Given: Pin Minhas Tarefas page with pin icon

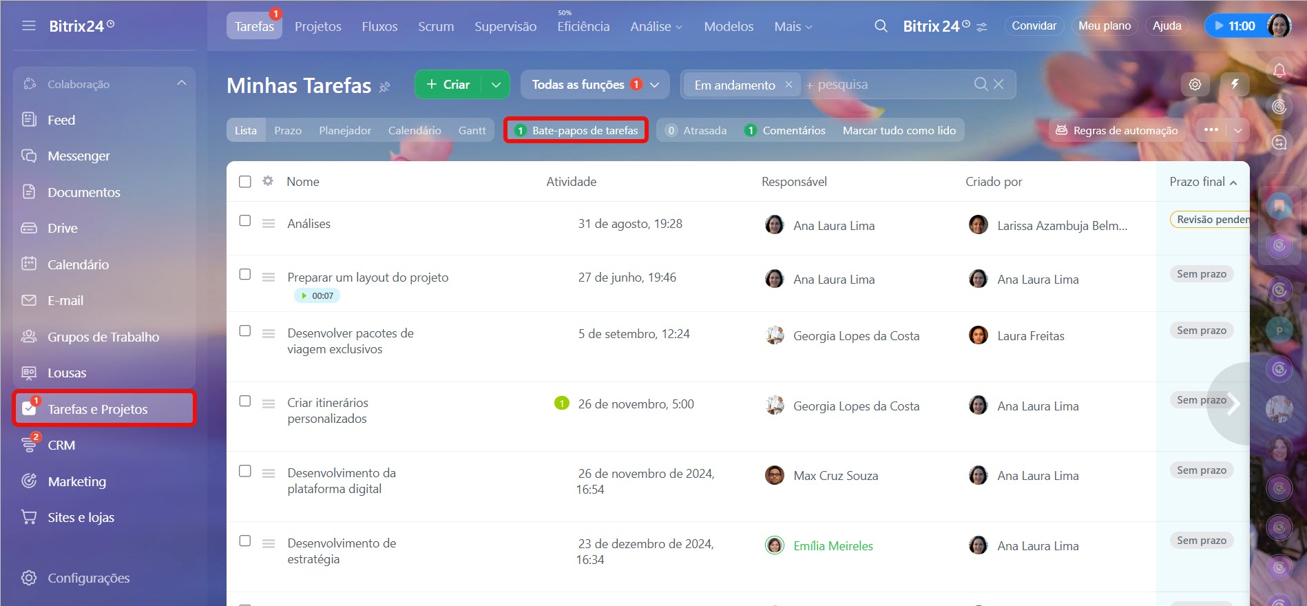Looking at the screenshot, I should click(x=385, y=87).
